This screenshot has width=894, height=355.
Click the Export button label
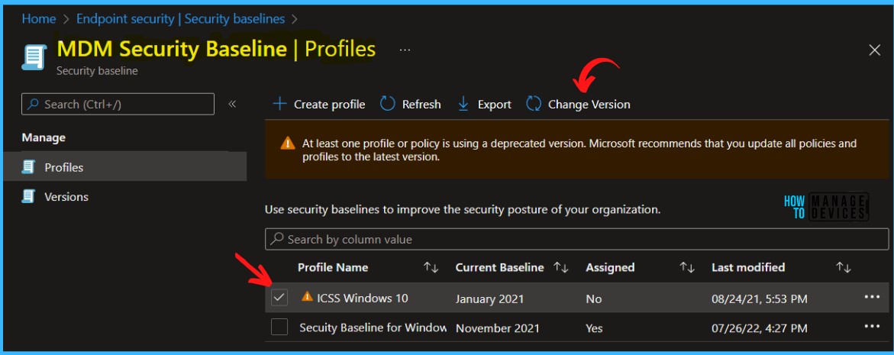coord(494,105)
